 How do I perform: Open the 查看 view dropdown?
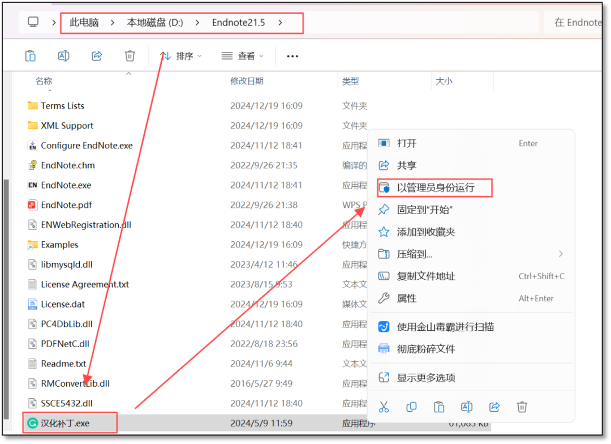[243, 56]
